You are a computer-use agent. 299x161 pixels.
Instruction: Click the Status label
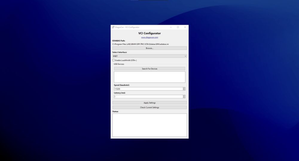click(115, 112)
